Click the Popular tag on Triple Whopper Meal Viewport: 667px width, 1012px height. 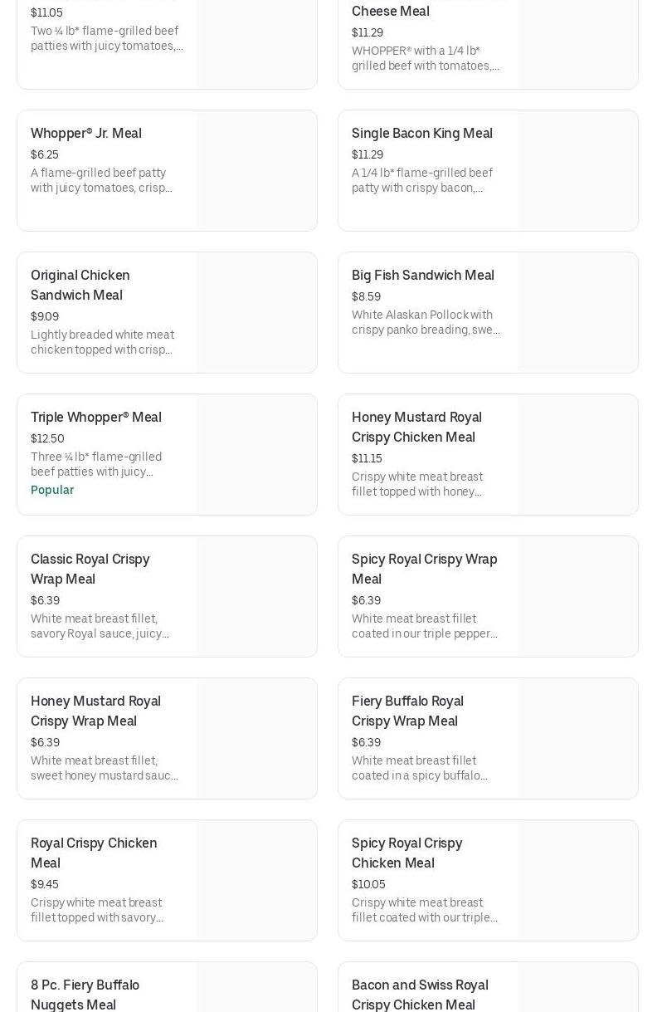52,490
